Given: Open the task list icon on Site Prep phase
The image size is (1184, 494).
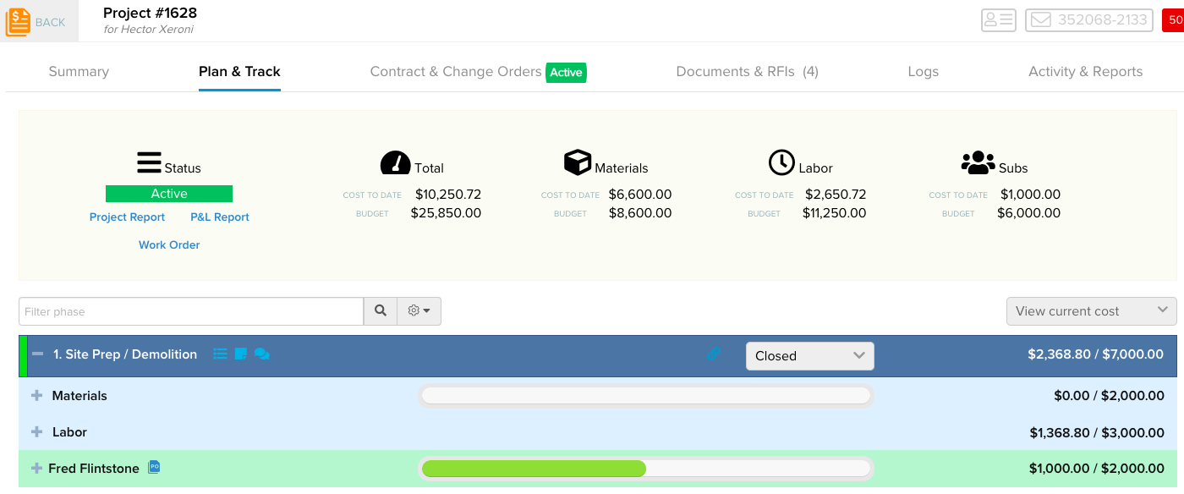Looking at the screenshot, I should pos(220,354).
